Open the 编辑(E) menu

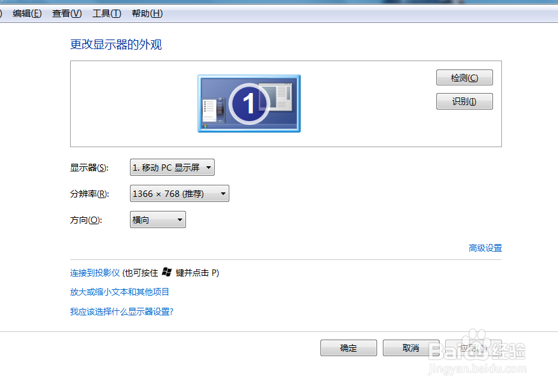point(27,13)
